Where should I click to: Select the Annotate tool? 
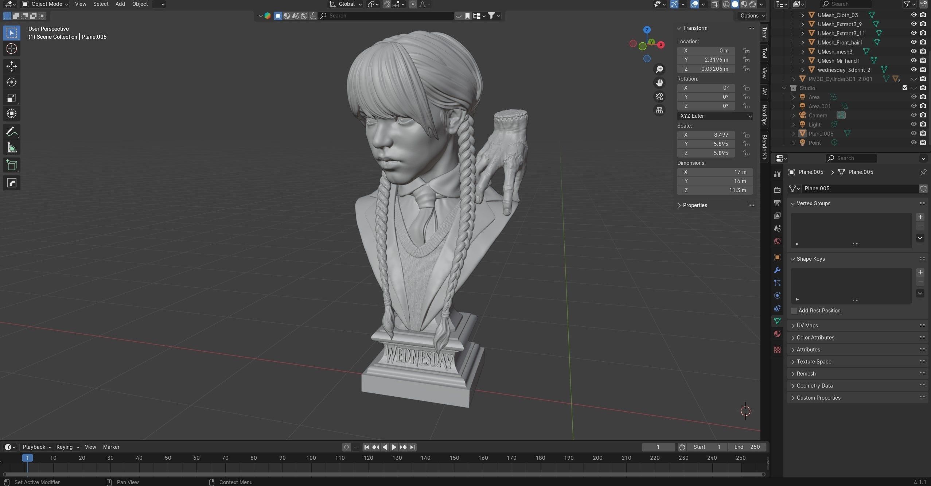click(12, 131)
